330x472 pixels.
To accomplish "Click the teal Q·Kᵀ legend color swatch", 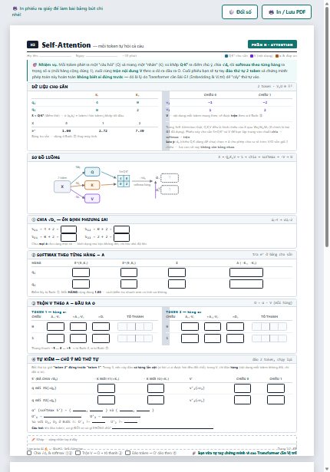I will click(226, 56).
